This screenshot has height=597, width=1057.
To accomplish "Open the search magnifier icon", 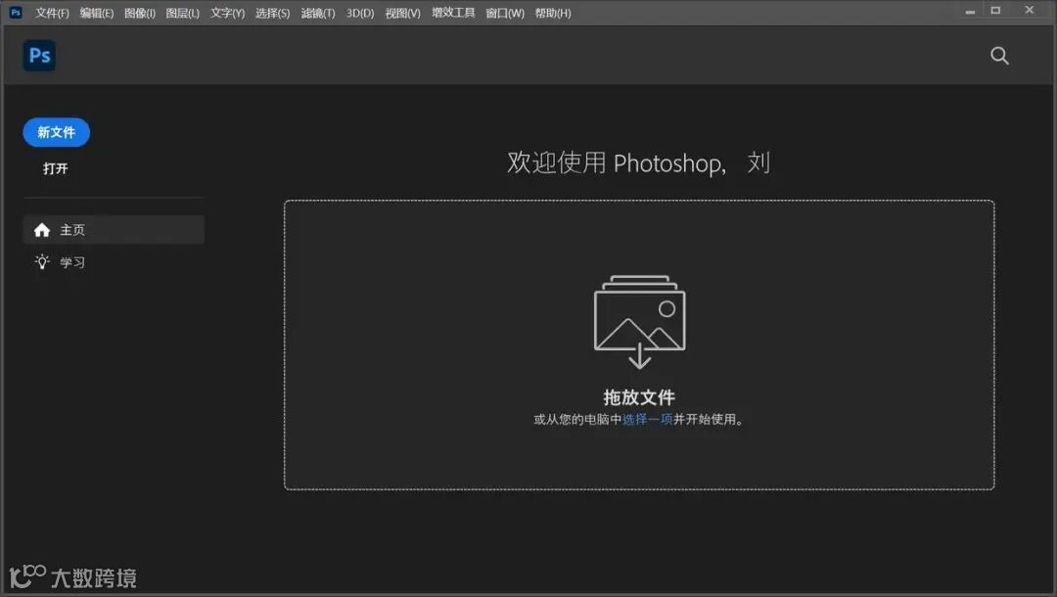I will (x=999, y=55).
